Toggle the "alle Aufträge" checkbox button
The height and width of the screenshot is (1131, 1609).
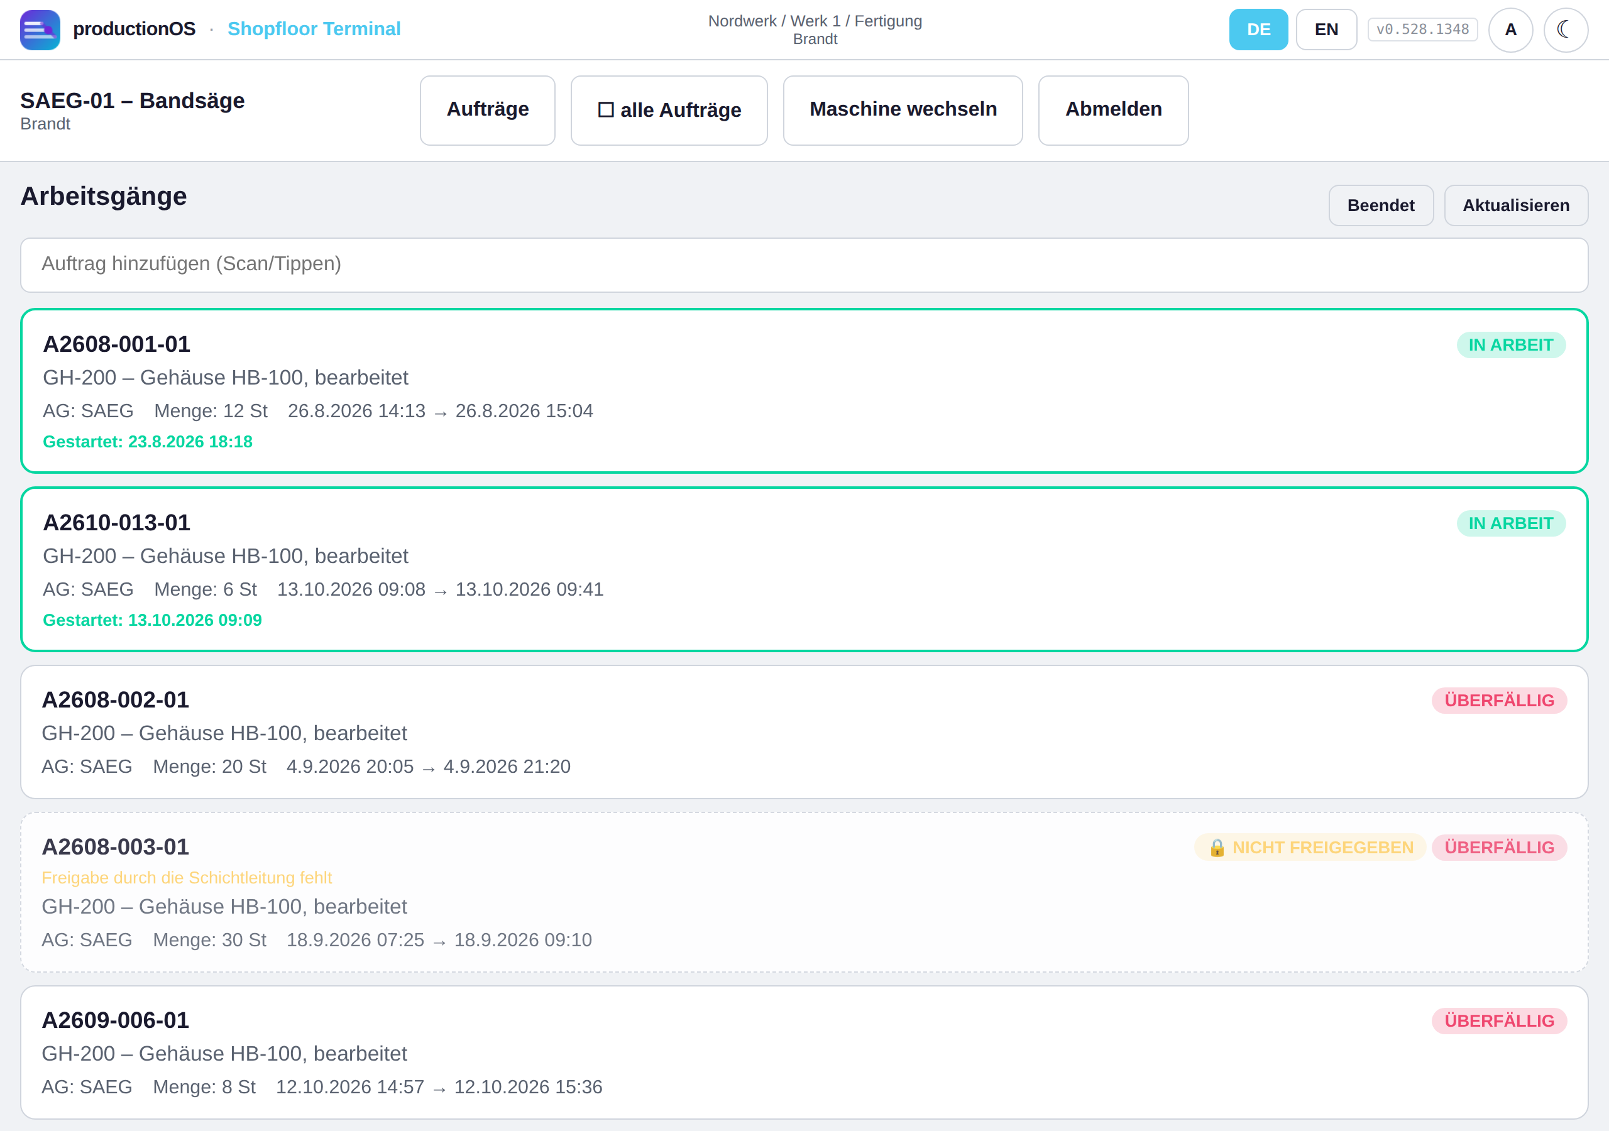669,110
